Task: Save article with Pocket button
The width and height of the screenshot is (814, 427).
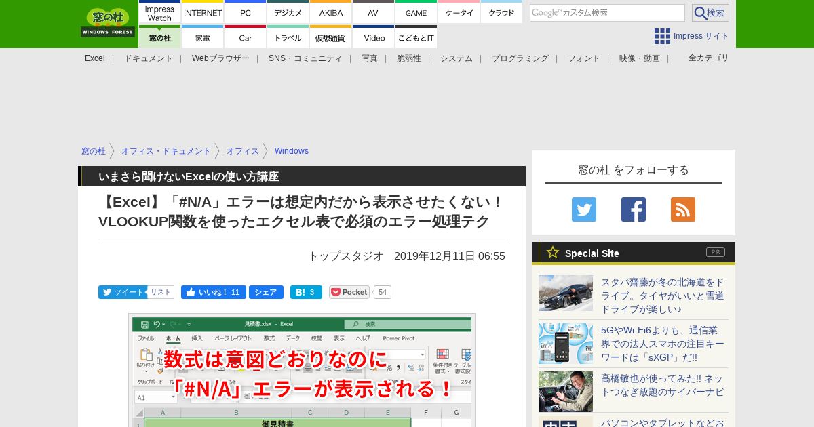Action: (349, 292)
